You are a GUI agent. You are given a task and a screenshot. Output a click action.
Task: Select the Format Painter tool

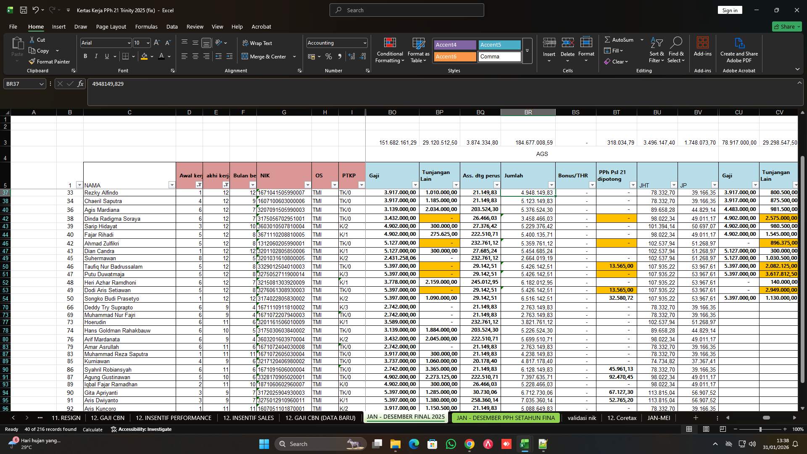49,61
